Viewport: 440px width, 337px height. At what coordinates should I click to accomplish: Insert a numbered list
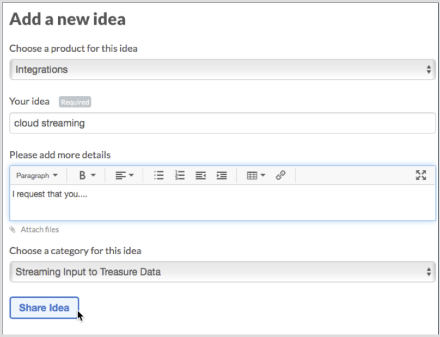pos(179,175)
